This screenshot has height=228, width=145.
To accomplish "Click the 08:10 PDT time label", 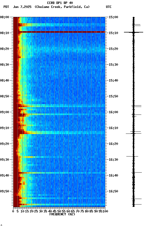I will point(4,33).
